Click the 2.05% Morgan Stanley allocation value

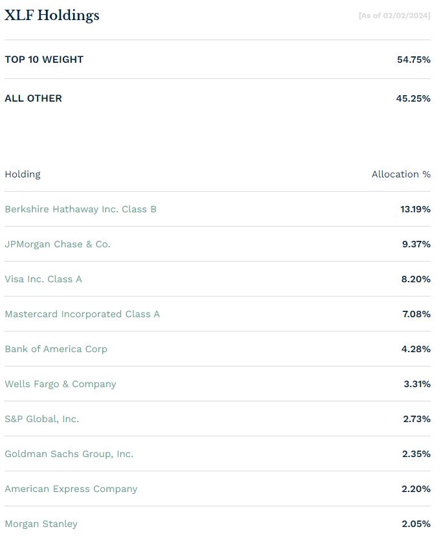coord(416,524)
